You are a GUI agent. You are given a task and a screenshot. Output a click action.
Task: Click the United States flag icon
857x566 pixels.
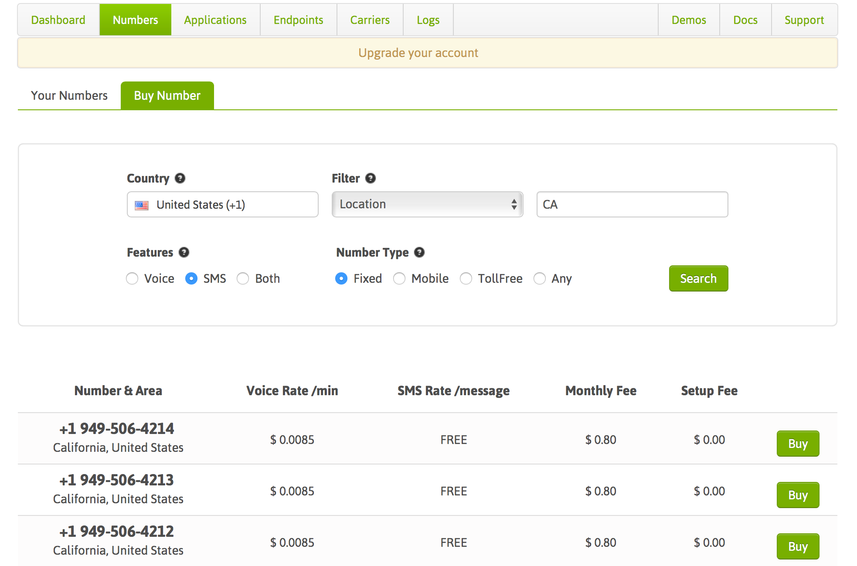tap(142, 205)
